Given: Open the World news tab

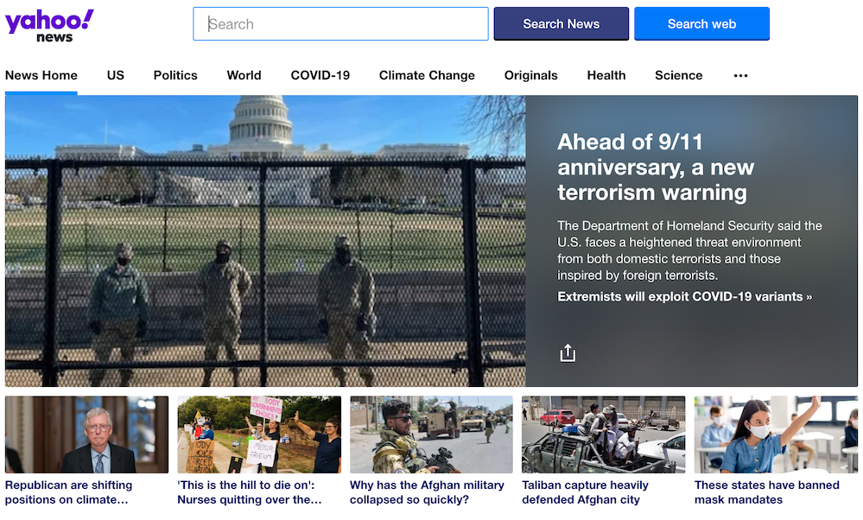Looking at the screenshot, I should [244, 76].
